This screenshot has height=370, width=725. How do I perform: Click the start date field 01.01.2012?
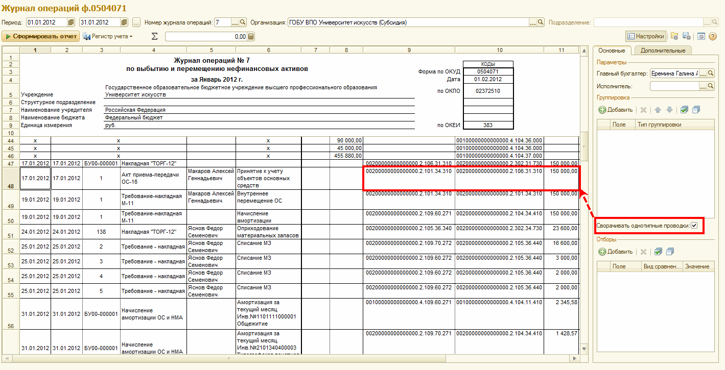46,22
